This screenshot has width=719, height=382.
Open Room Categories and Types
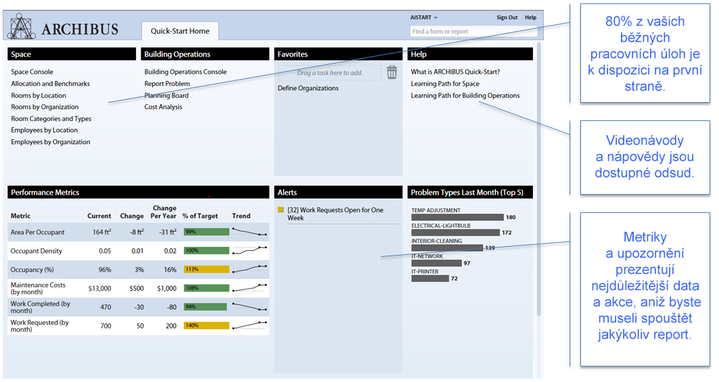point(51,119)
